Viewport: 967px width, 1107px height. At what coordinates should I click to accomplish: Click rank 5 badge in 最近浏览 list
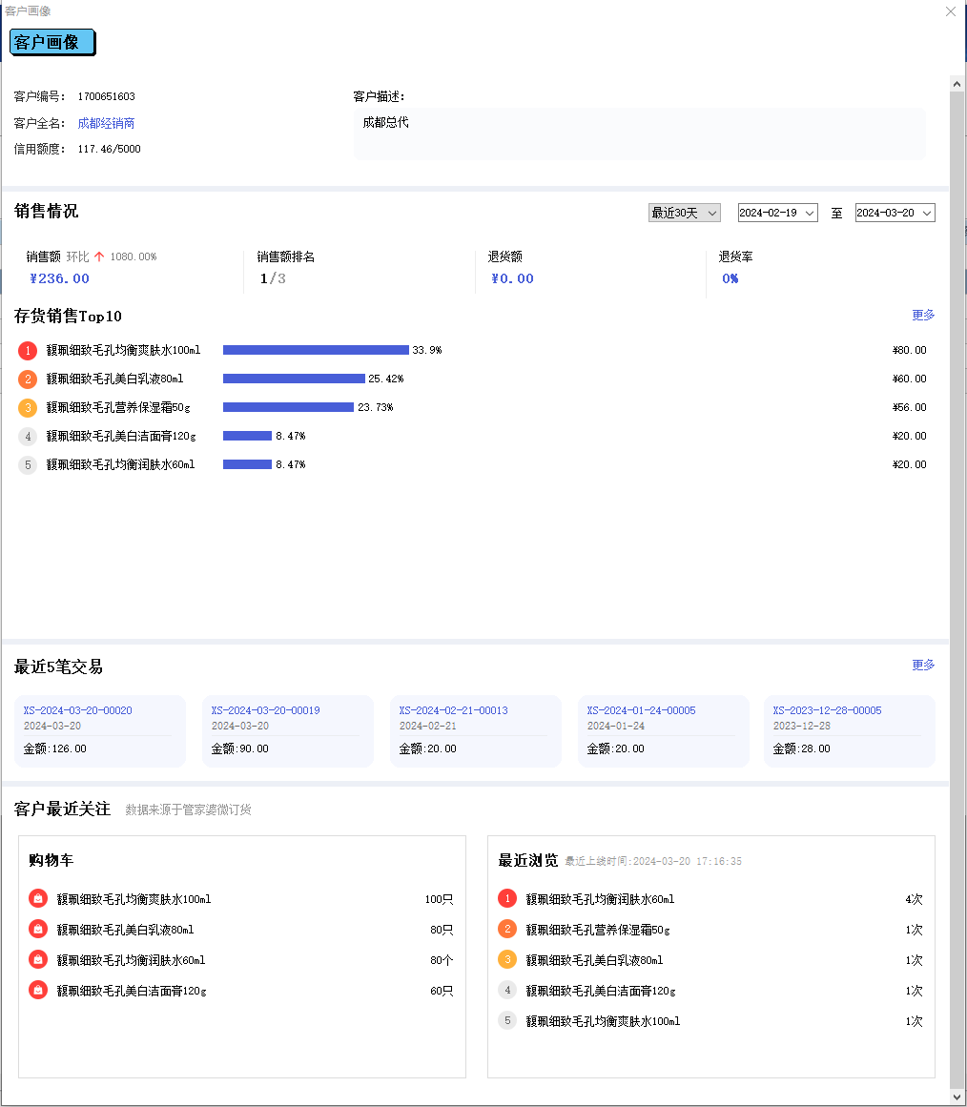pos(507,1020)
